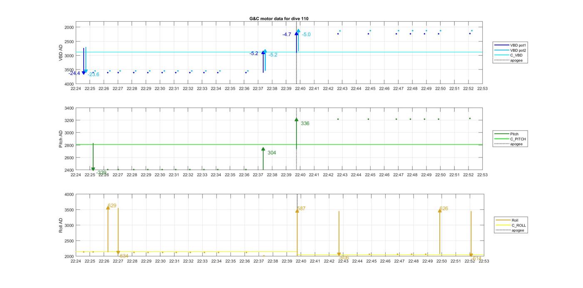This screenshot has width=583, height=288.
Task: Click the pitch arrowhead labeled 336
Action: pyautogui.click(x=296, y=120)
